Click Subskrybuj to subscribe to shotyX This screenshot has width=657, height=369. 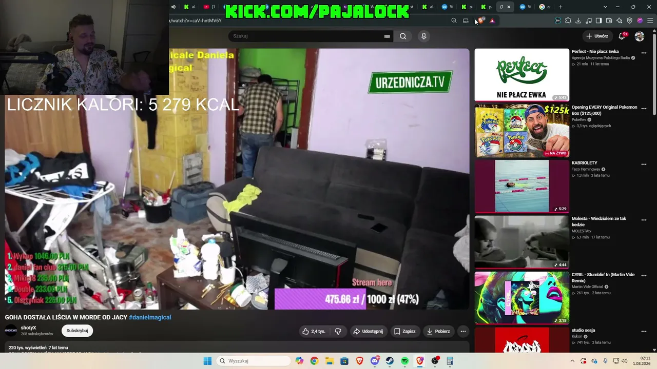[78, 331]
